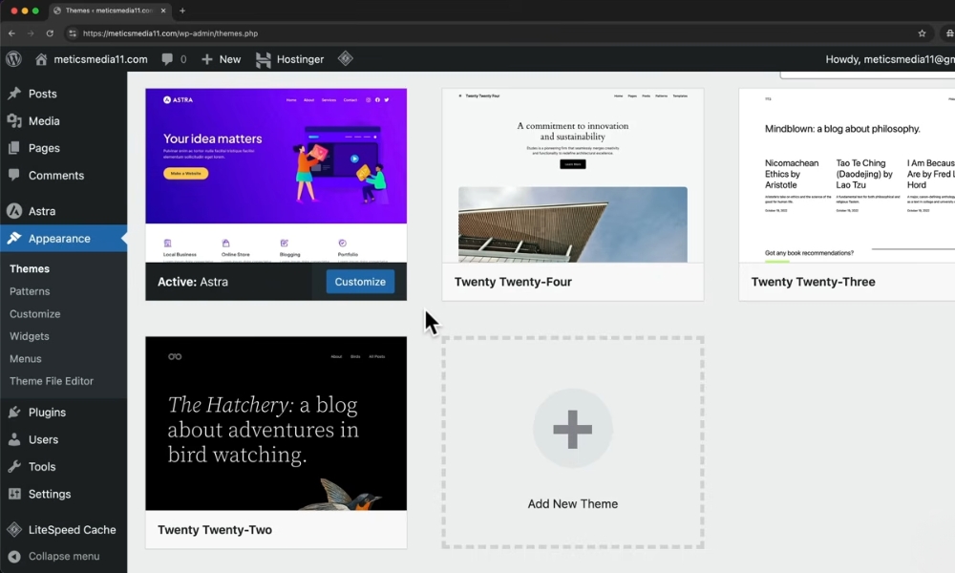Screen dimensions: 955x573
Task: Click the Hostinger icon in admin bar
Action: point(263,59)
